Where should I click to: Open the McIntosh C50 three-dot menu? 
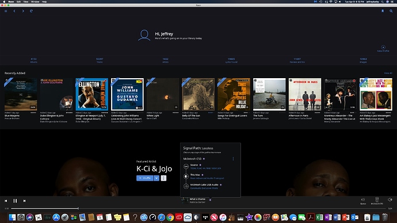[x=233, y=159]
